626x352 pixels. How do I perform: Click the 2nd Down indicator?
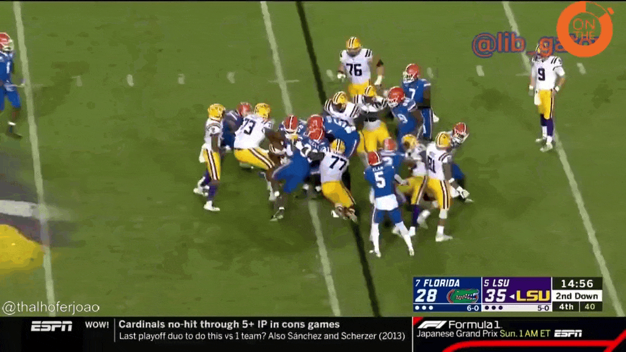(x=577, y=296)
